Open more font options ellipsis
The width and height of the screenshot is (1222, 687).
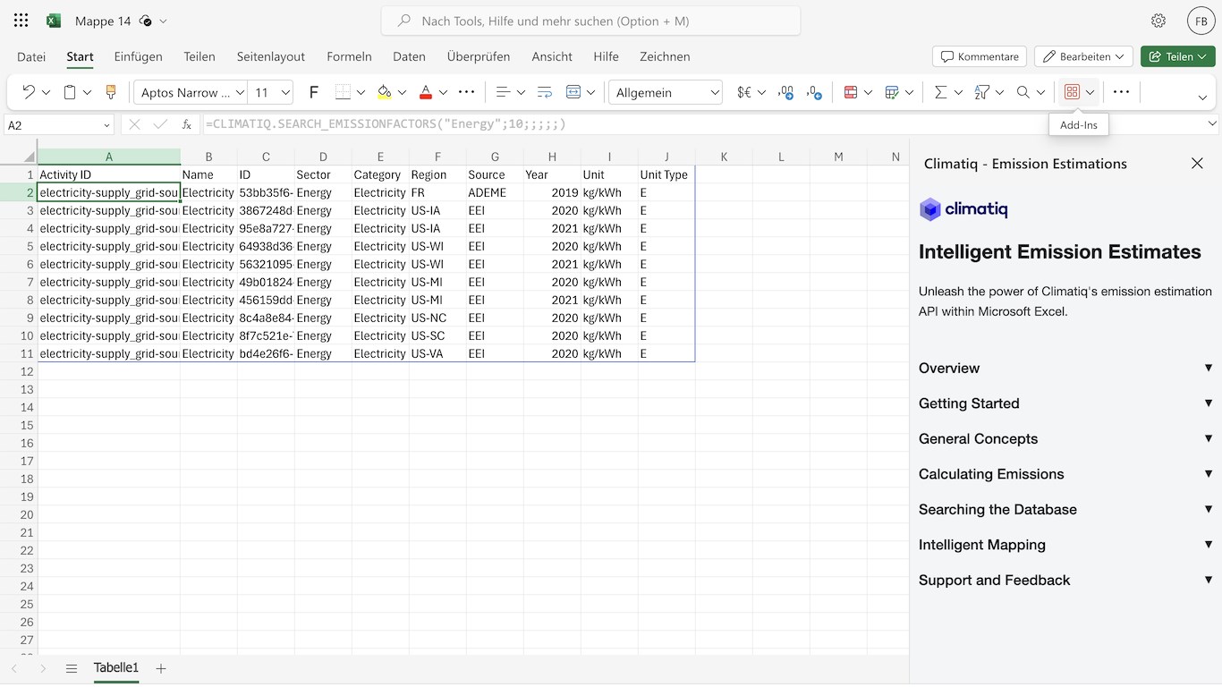coord(466,92)
